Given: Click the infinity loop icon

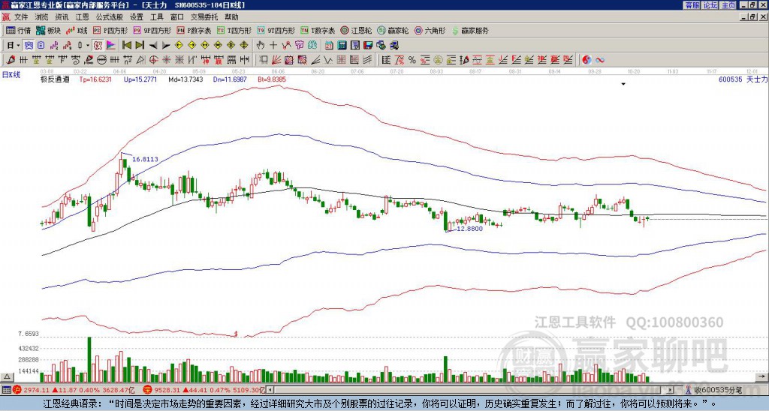Looking at the screenshot, I should 599,60.
